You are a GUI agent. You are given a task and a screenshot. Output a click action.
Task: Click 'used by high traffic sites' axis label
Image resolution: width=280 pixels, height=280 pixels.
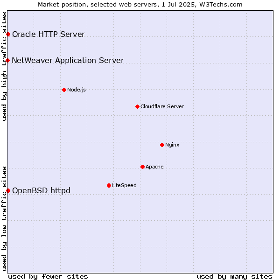pos(4,66)
